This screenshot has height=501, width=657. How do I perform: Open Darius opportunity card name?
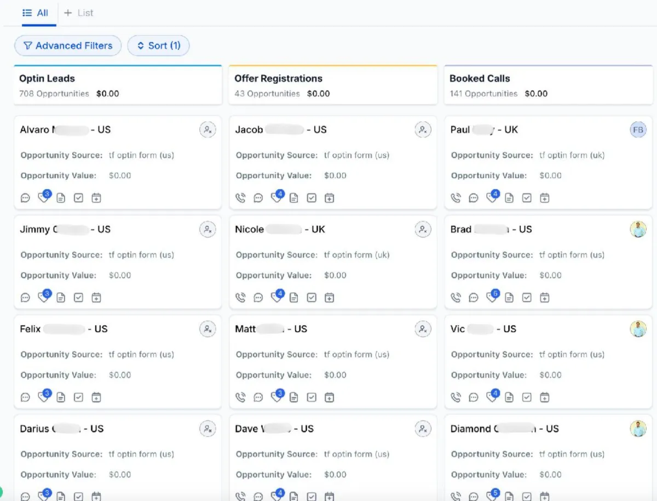coord(34,429)
